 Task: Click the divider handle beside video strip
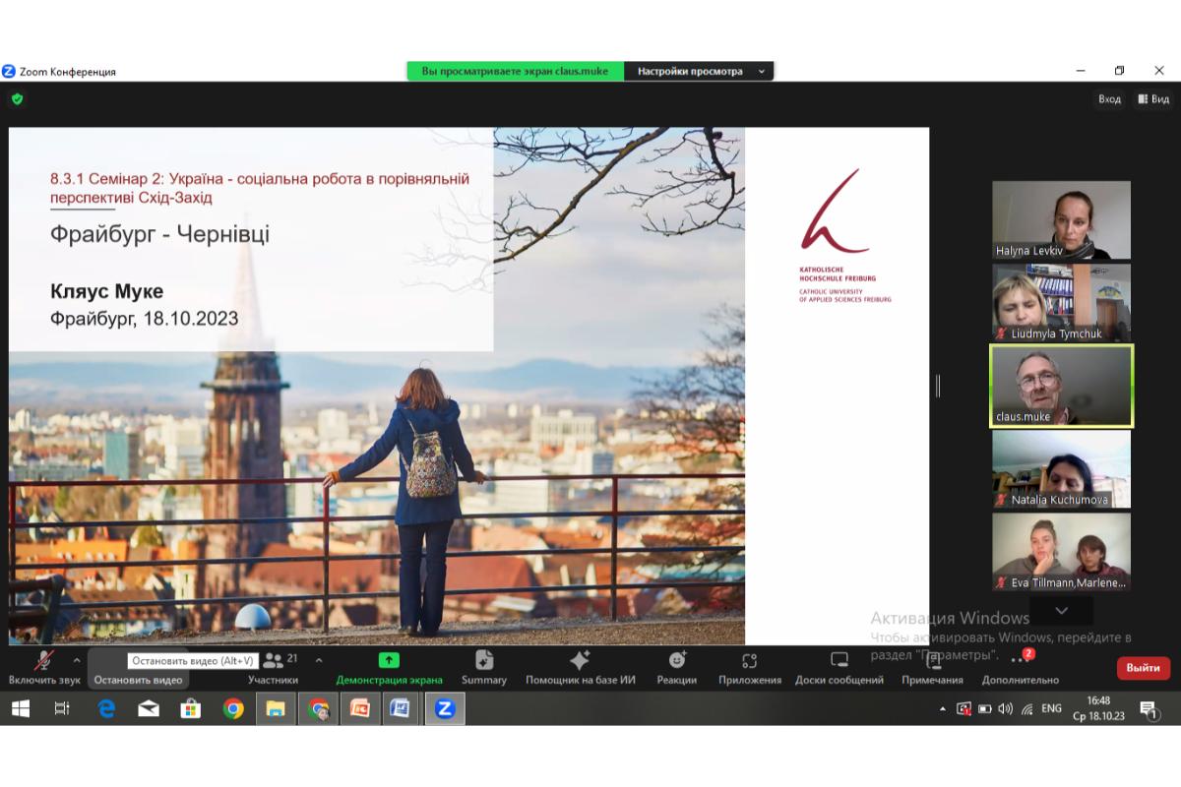coord(938,386)
